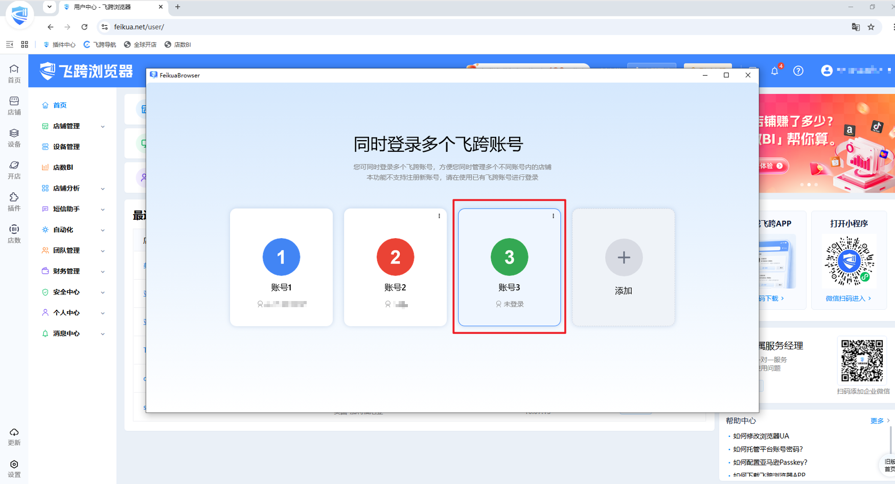The image size is (895, 484).
Task: Open 飞跨导航 bookmark
Action: (x=100, y=44)
